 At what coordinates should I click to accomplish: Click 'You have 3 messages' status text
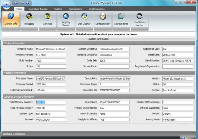[x=14, y=134]
